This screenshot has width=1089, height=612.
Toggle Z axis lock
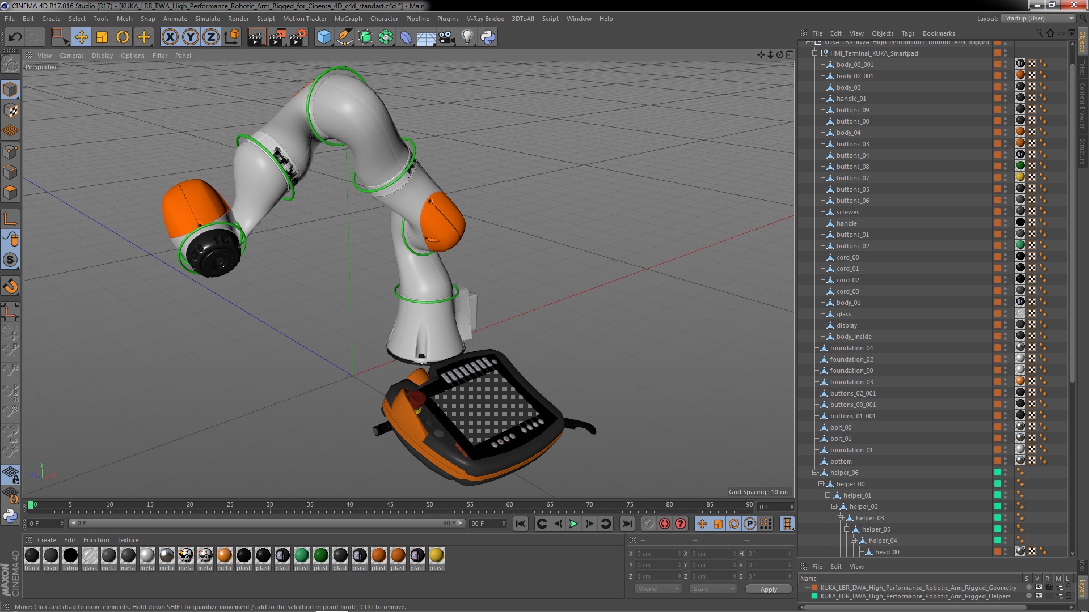(211, 37)
